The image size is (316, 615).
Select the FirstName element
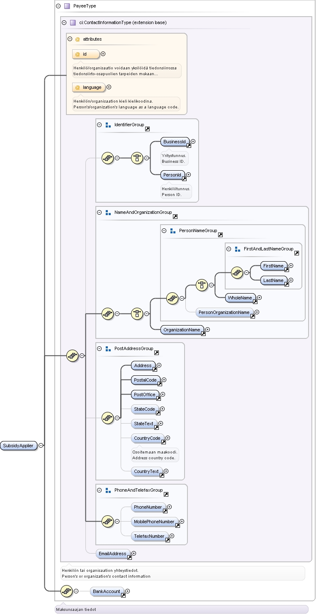click(x=274, y=266)
